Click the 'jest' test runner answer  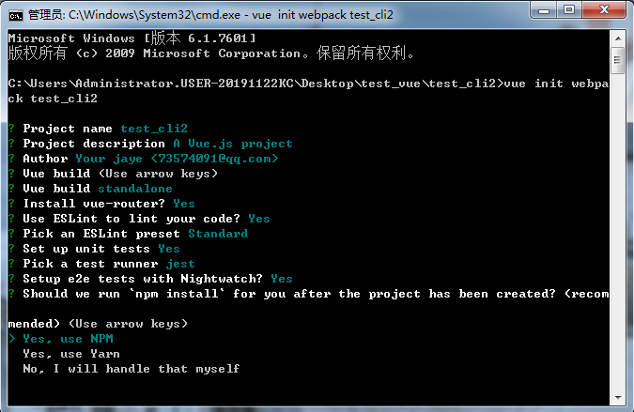(x=180, y=264)
